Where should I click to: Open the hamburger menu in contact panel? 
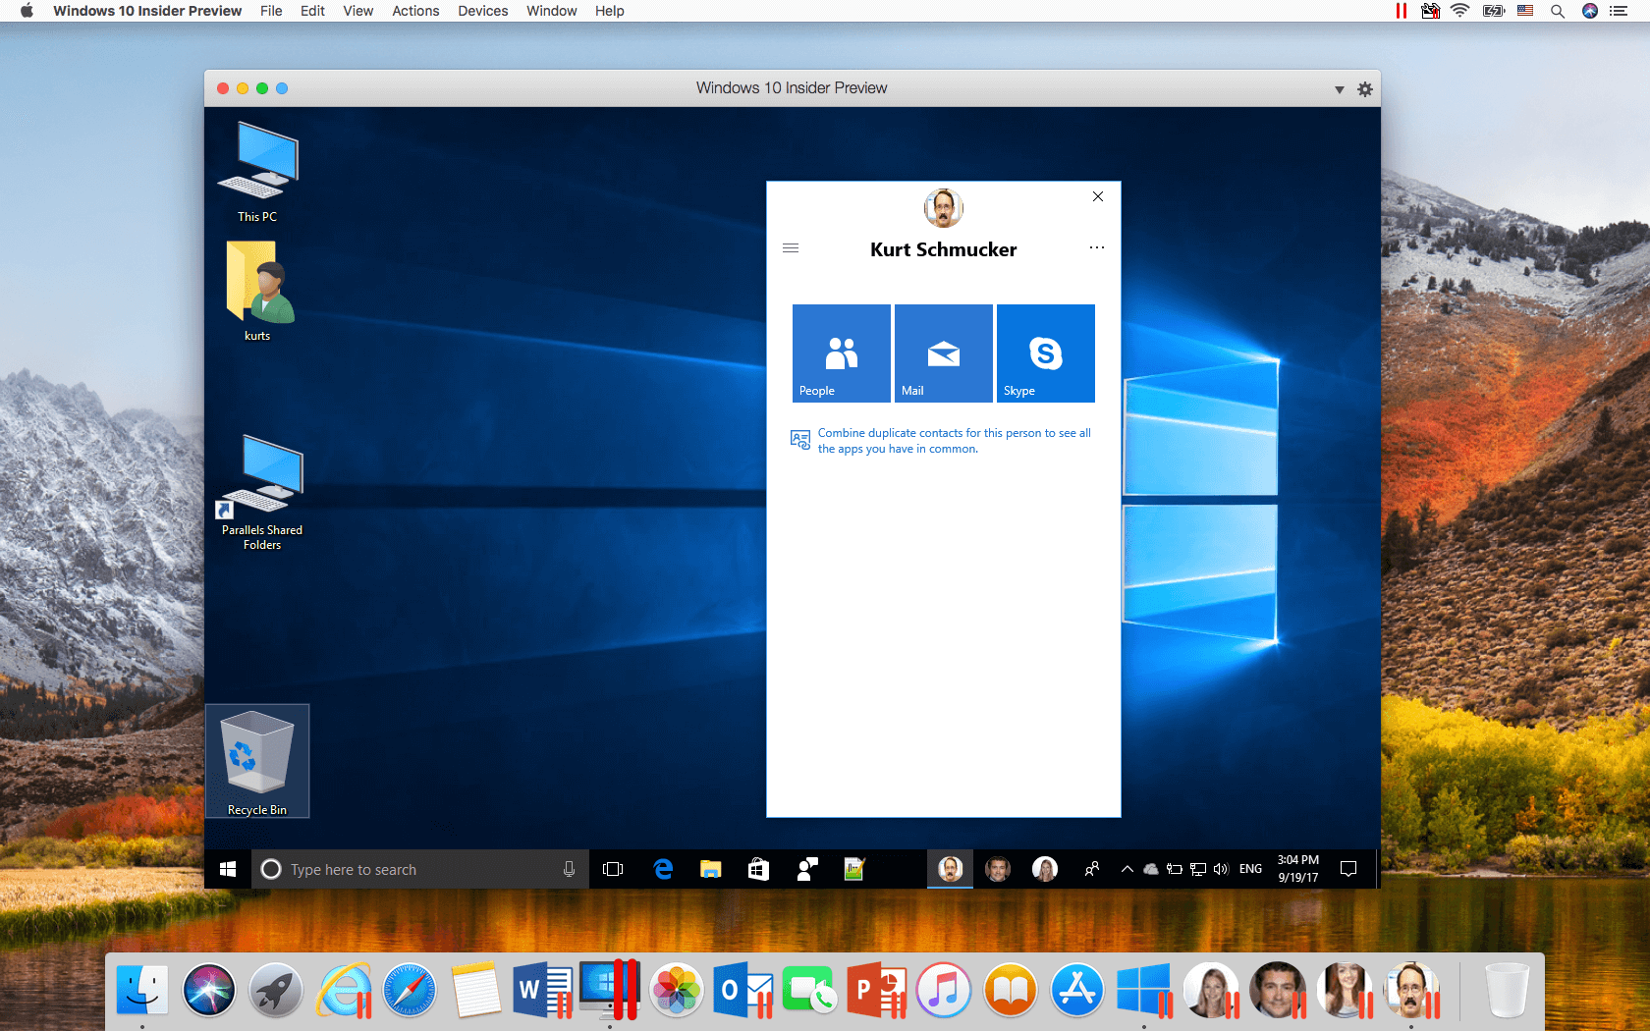point(791,248)
